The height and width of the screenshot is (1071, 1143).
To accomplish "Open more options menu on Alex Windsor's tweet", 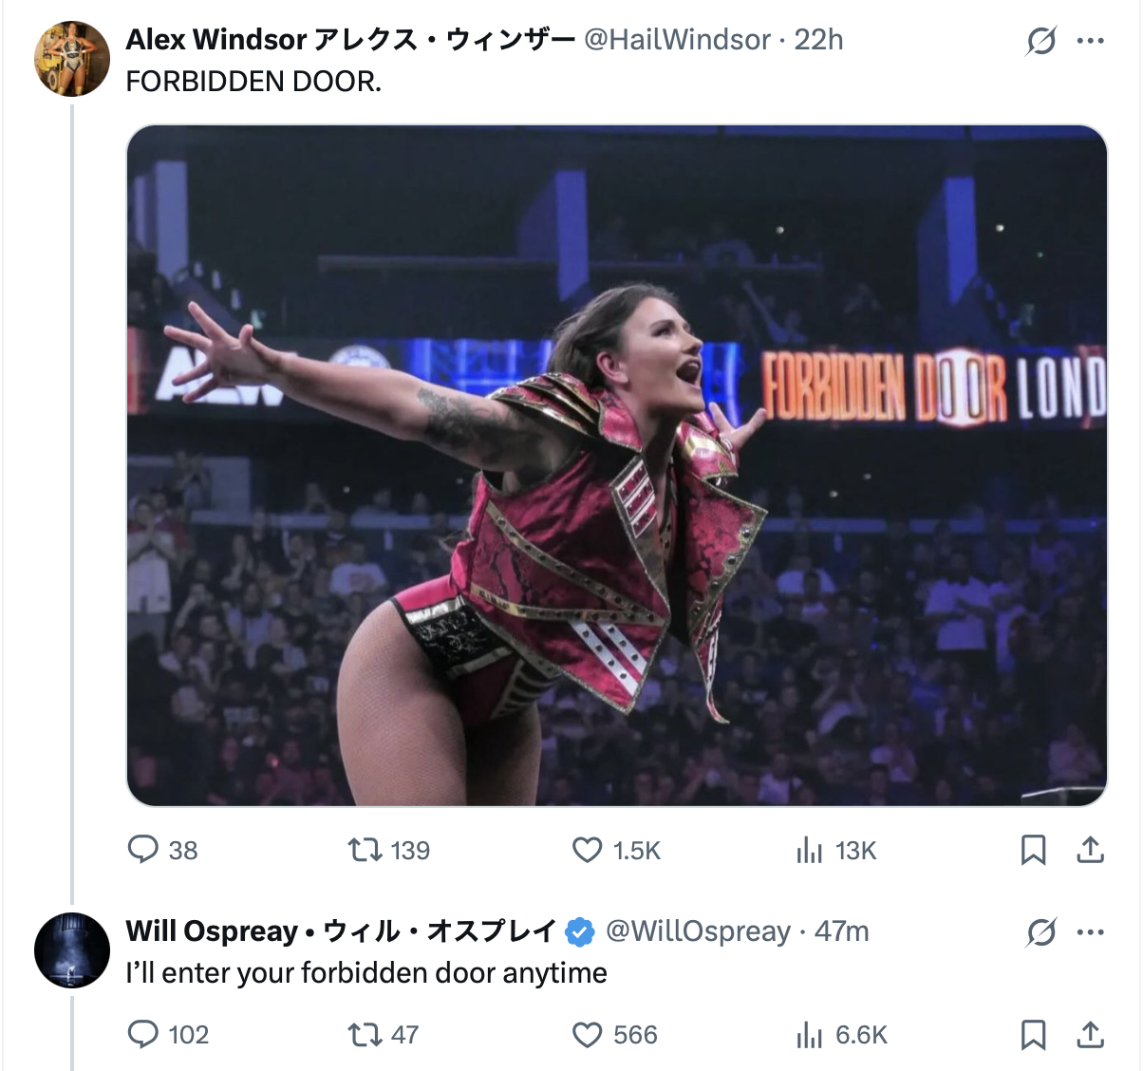I will 1091,42.
